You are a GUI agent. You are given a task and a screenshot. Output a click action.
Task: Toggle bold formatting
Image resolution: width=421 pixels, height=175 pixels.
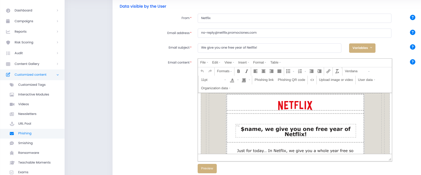pos(239,71)
